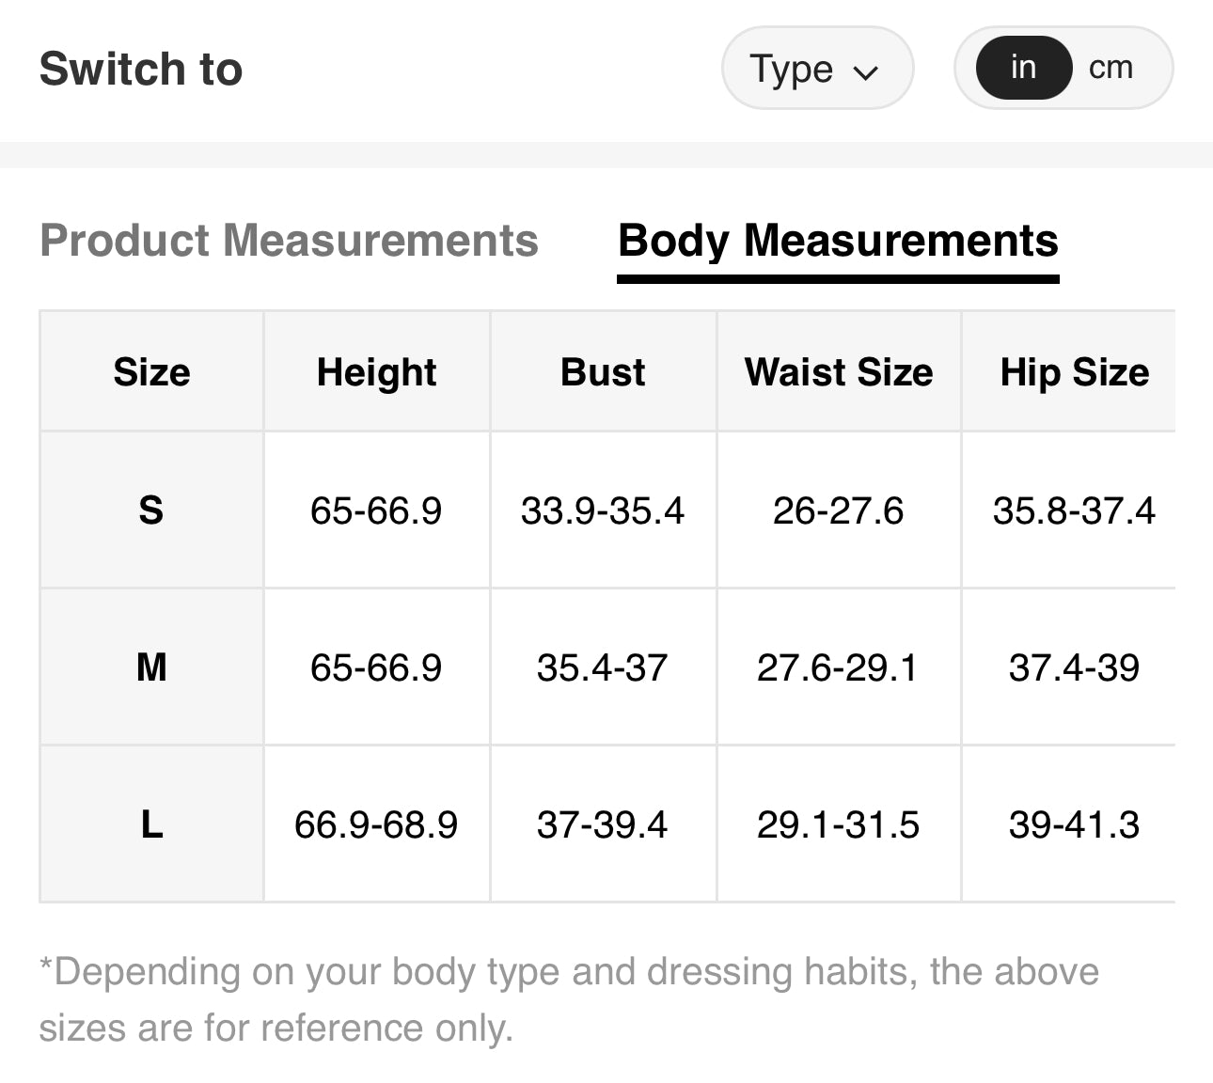1213x1083 pixels.
Task: Click the 27.6-29.1 waist value
Action: pos(837,667)
